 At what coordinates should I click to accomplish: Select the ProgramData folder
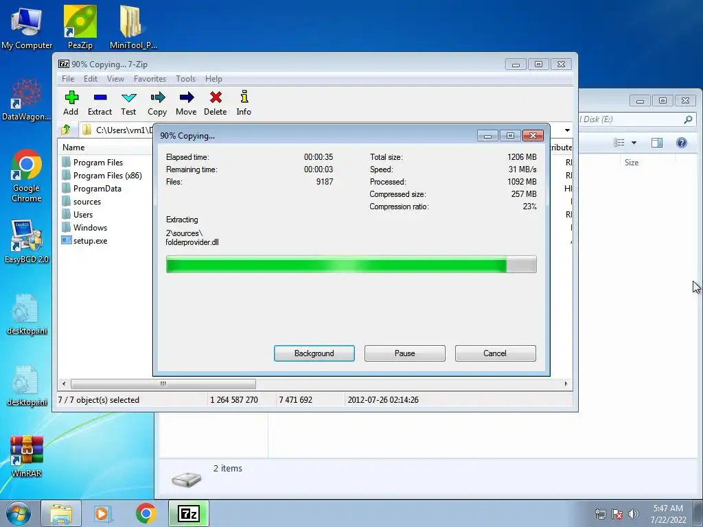[x=97, y=189]
